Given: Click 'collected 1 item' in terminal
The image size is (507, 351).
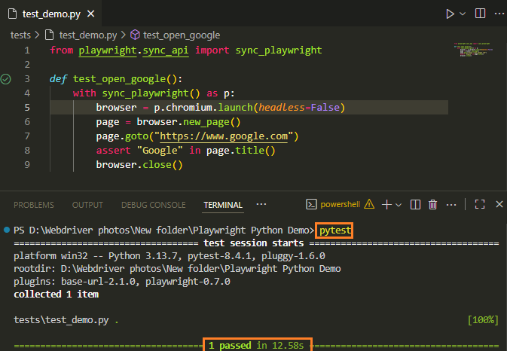Looking at the screenshot, I should 57,294.
